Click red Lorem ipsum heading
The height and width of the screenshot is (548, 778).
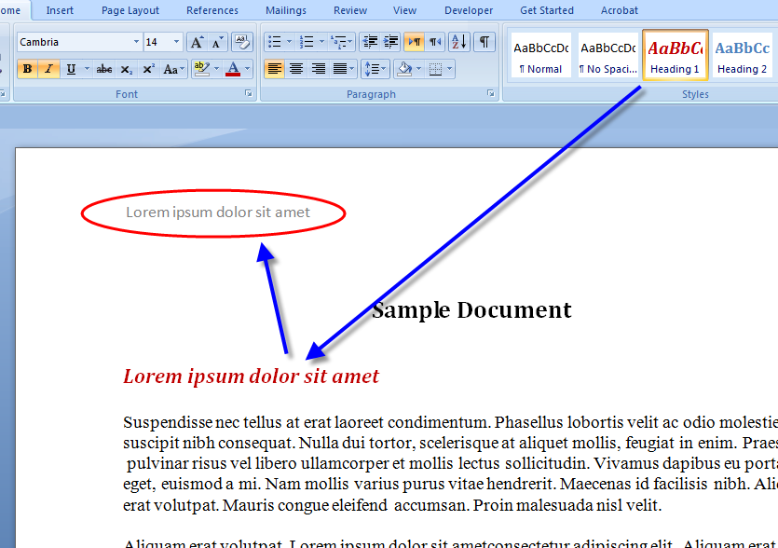click(x=251, y=377)
